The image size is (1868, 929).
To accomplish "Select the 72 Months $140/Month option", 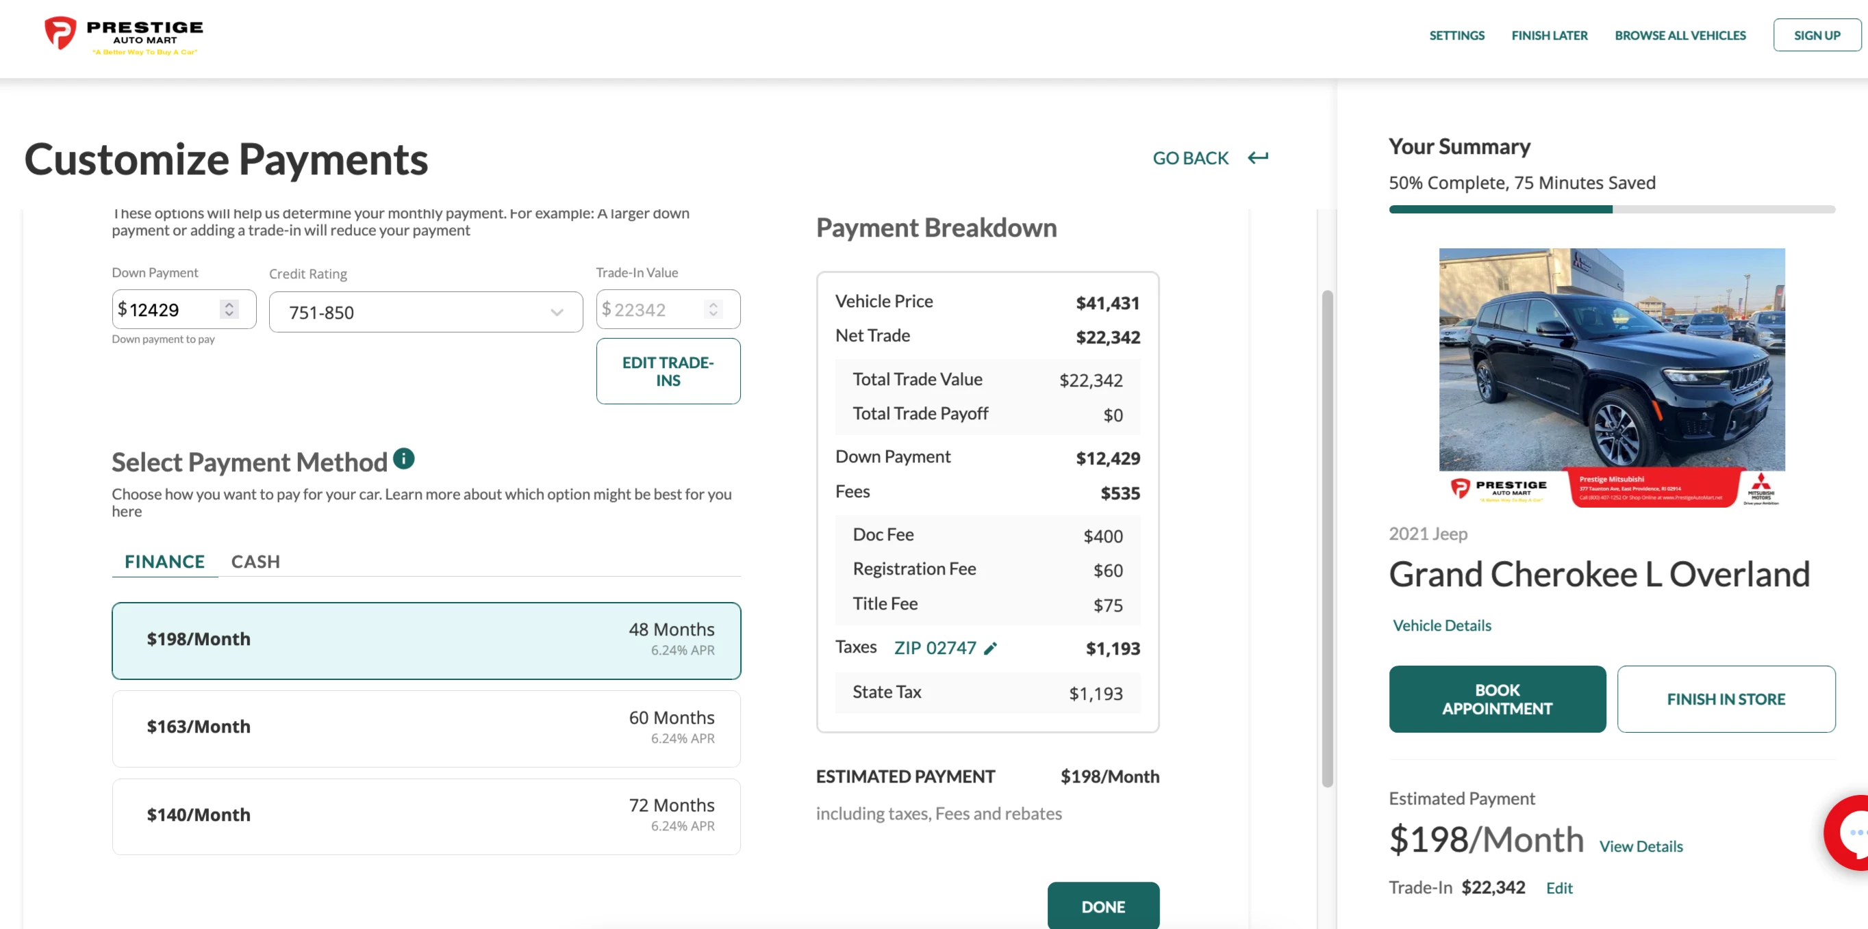I will pos(427,816).
